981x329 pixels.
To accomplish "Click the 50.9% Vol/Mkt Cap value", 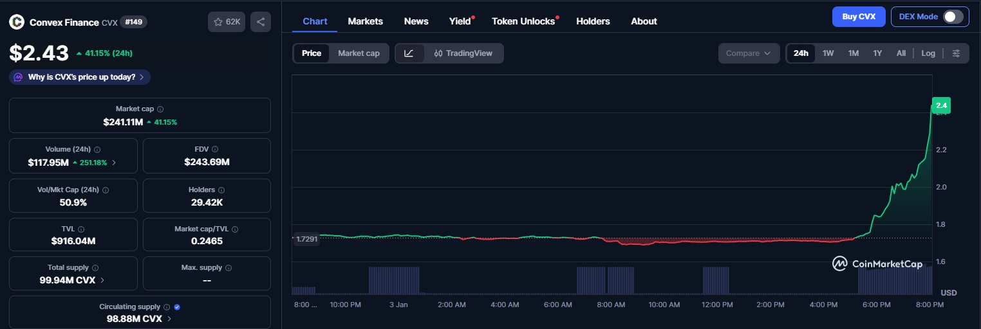I will (73, 202).
